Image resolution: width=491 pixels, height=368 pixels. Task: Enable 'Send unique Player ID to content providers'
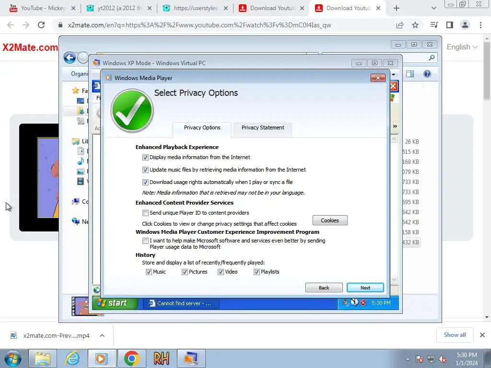pyautogui.click(x=145, y=213)
